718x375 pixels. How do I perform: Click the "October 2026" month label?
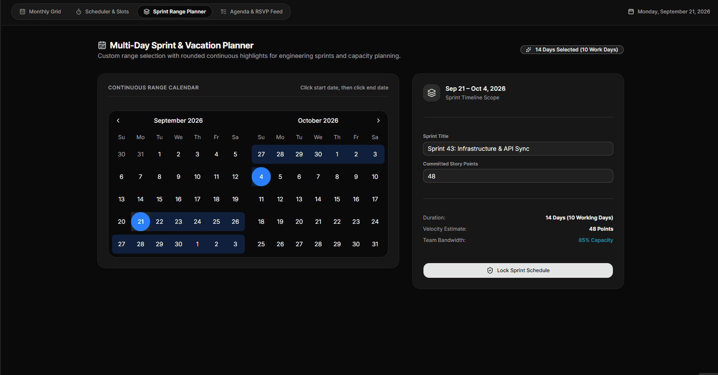point(318,121)
